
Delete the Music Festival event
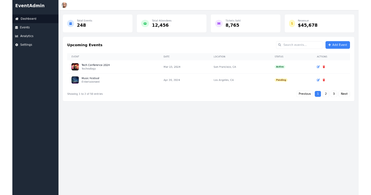pyautogui.click(x=324, y=80)
